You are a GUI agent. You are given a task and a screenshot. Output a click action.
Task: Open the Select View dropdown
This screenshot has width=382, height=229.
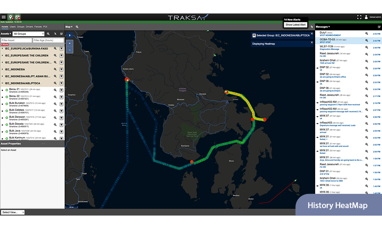pyautogui.click(x=13, y=212)
